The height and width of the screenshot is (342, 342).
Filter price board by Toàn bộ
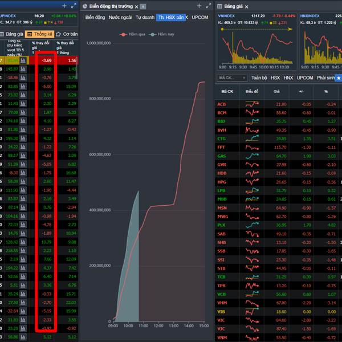(x=259, y=78)
